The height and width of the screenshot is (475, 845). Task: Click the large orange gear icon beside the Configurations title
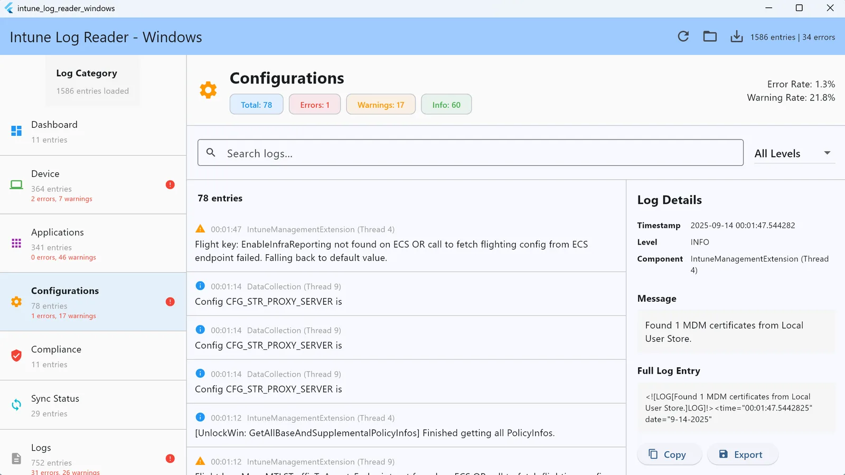(x=208, y=90)
